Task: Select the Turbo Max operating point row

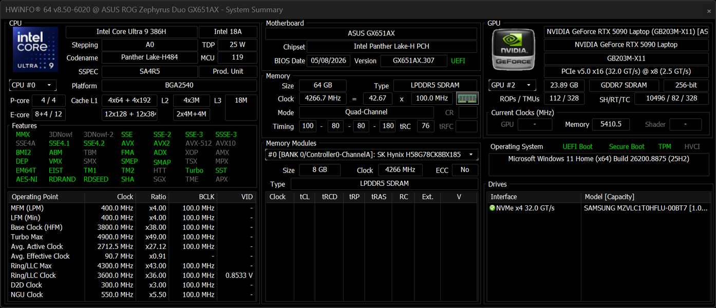Action: [x=131, y=237]
